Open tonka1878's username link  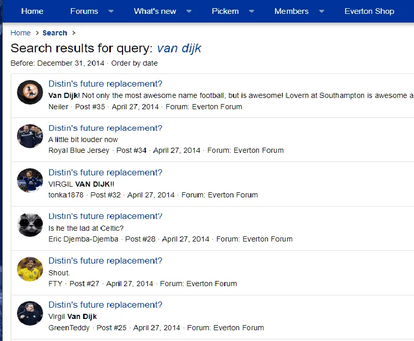tap(66, 195)
